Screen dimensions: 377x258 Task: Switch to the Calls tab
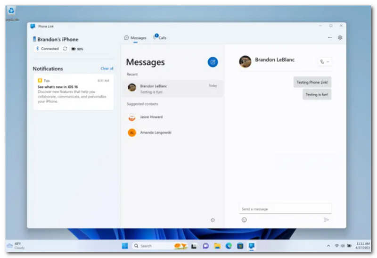pyautogui.click(x=160, y=37)
